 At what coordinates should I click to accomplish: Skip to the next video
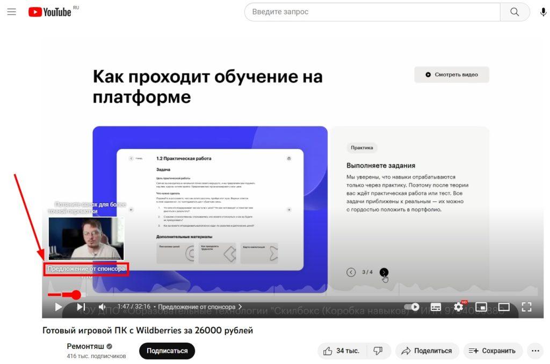(x=81, y=307)
